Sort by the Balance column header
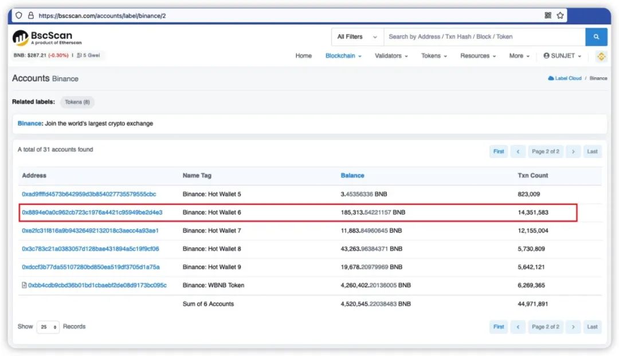Viewport: 619px width, 356px height. (352, 176)
